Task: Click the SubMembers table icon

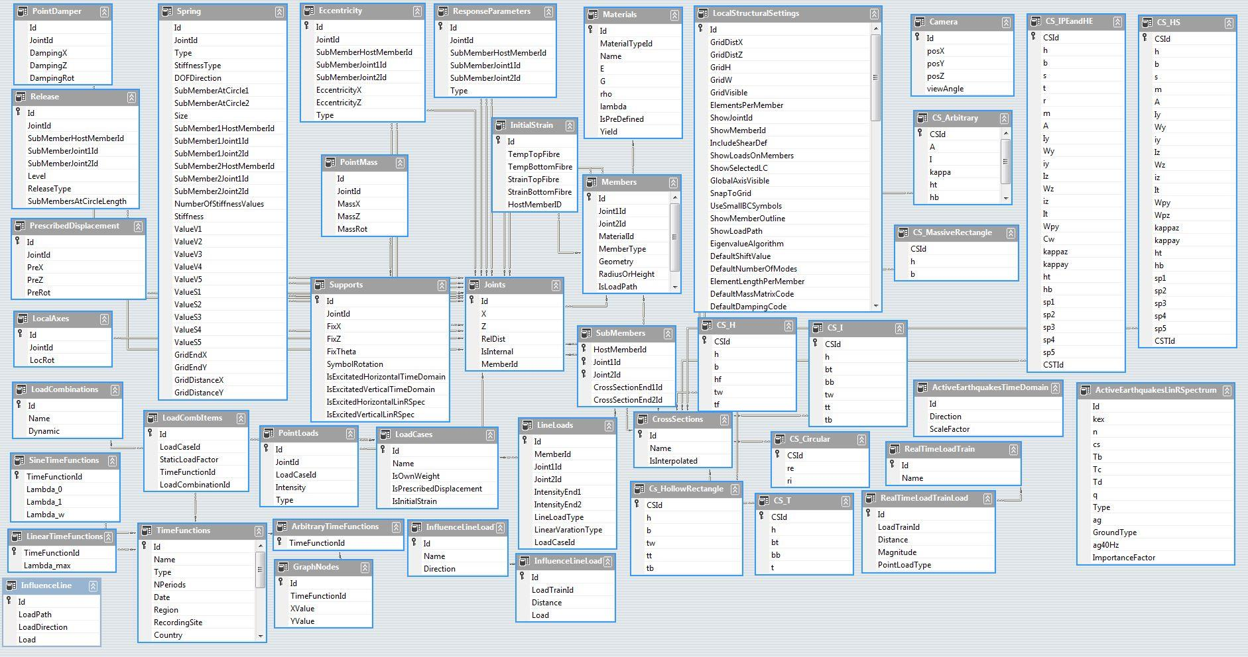Action: point(586,334)
